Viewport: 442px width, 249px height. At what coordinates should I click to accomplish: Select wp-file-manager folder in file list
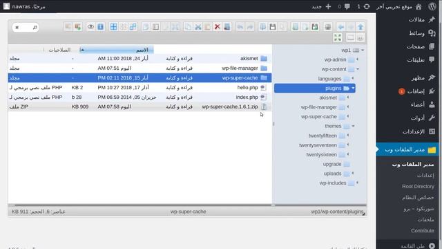[140, 68]
